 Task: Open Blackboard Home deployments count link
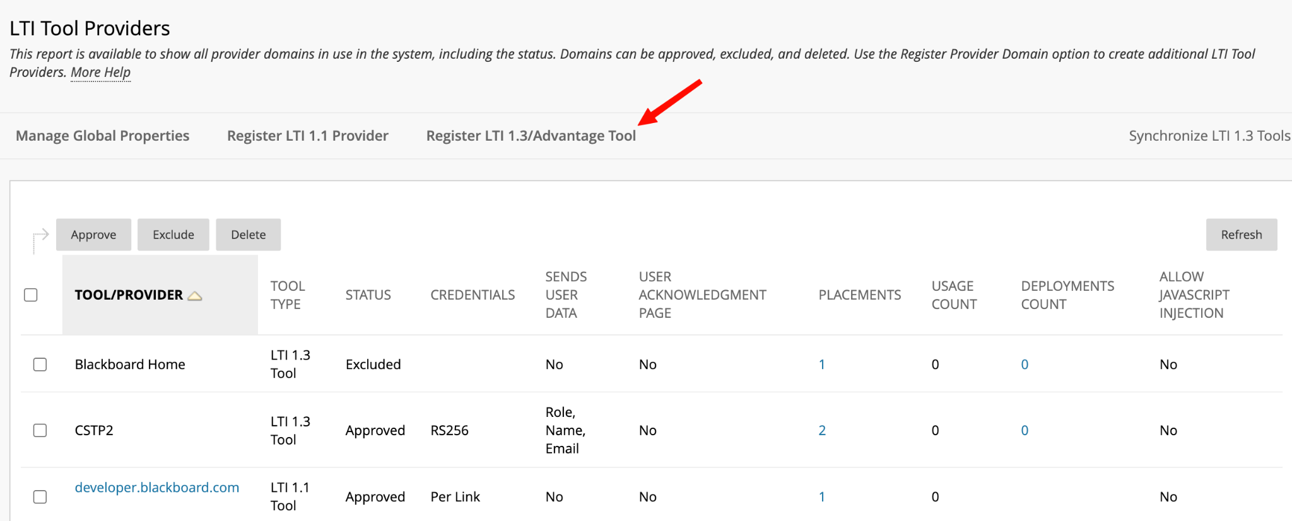1025,365
